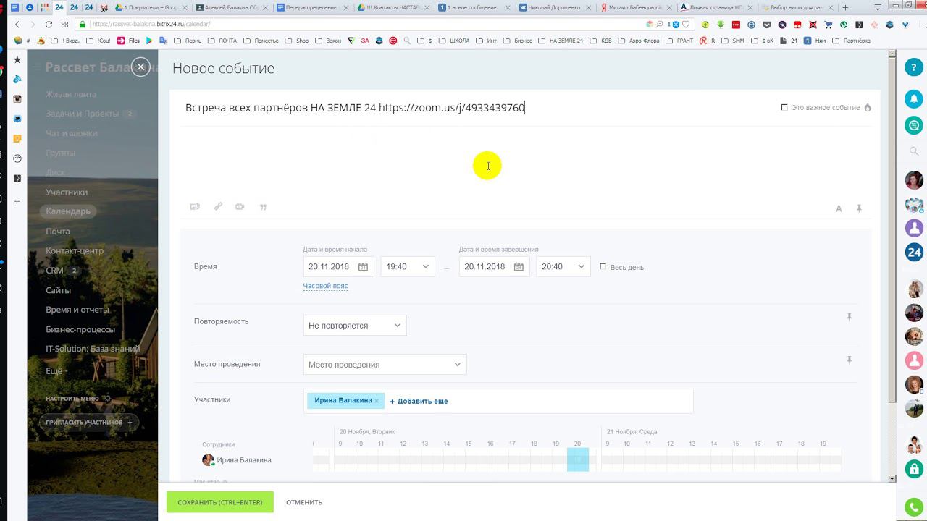Viewport: 927px width, 521px height.
Task: Open end time 20:40 dropdown
Action: 563,266
